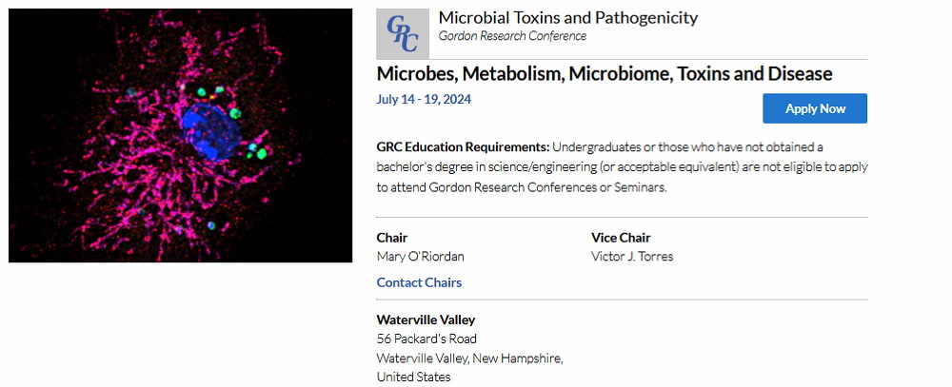952x387 pixels.
Task: Click the Vice Chair section label
Action: point(621,238)
